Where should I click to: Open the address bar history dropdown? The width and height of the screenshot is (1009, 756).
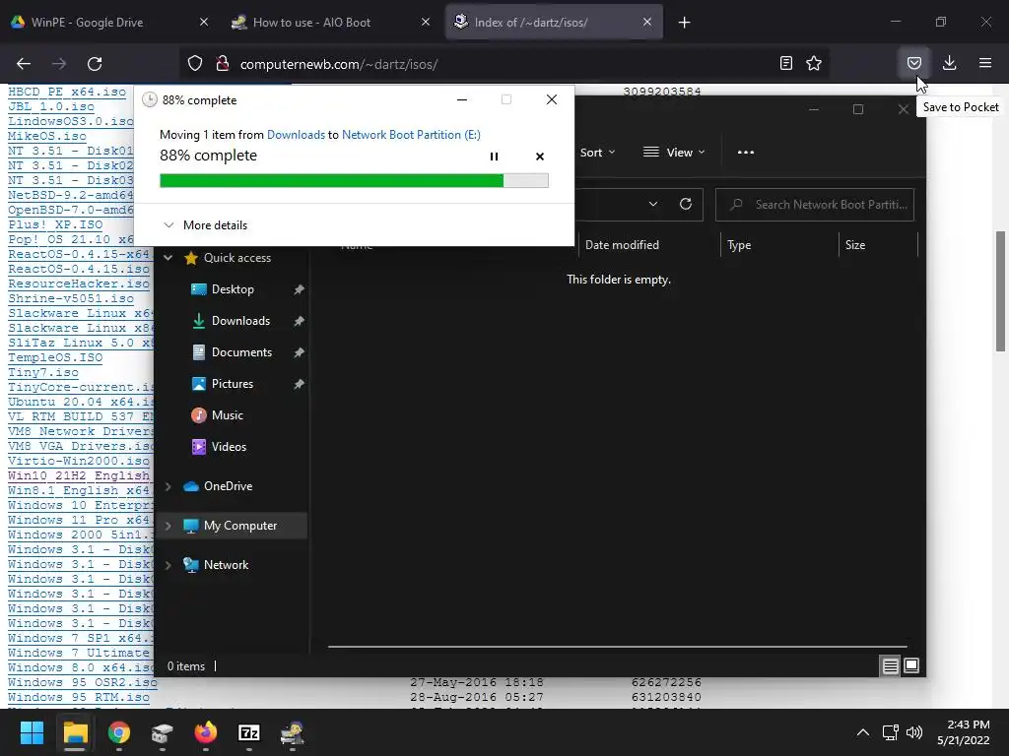pyautogui.click(x=652, y=204)
